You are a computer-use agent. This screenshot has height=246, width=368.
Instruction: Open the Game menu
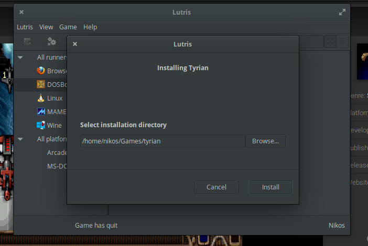tap(68, 27)
